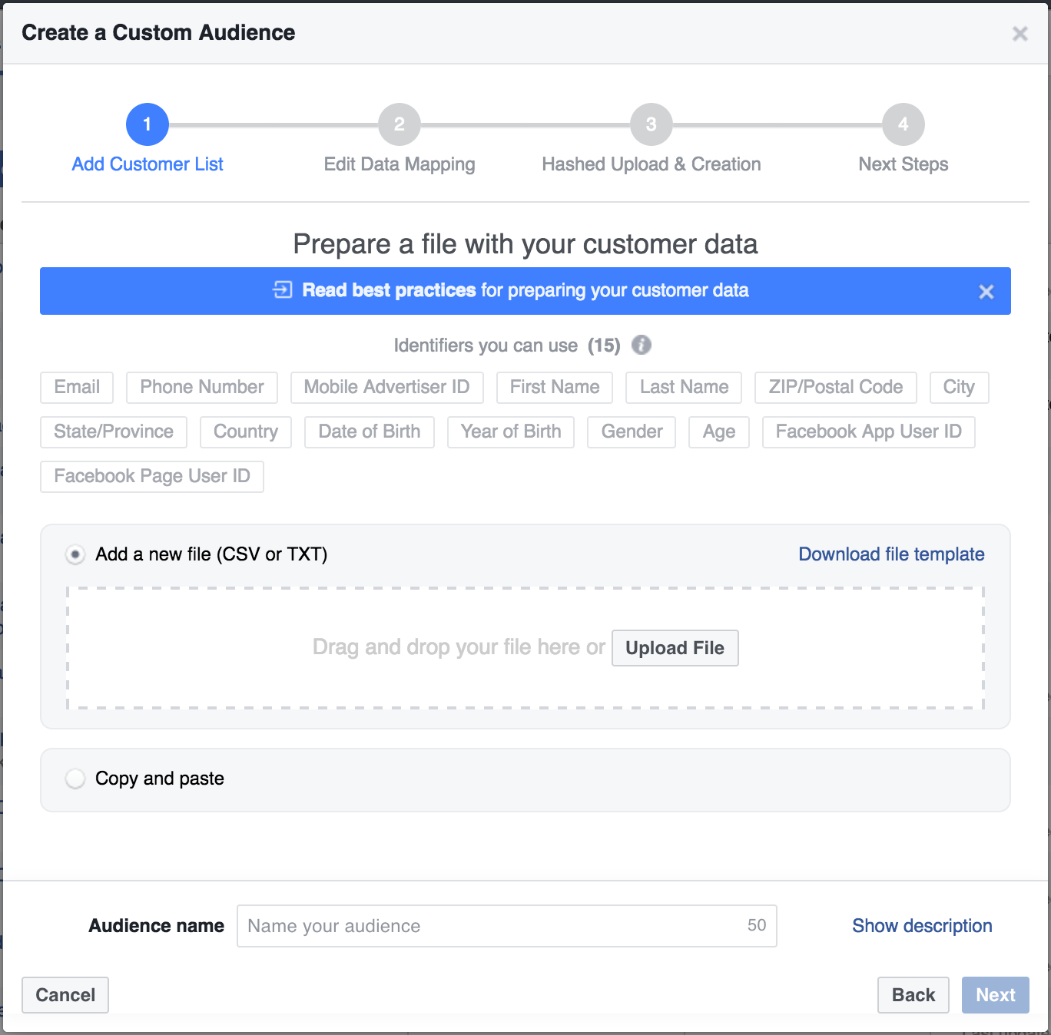This screenshot has width=1051, height=1035.
Task: Select the Date of Birth identifier
Action: tap(369, 432)
